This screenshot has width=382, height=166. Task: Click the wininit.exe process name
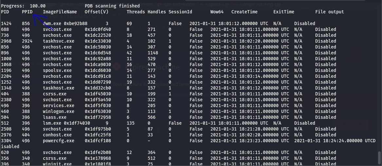(x=57, y=164)
